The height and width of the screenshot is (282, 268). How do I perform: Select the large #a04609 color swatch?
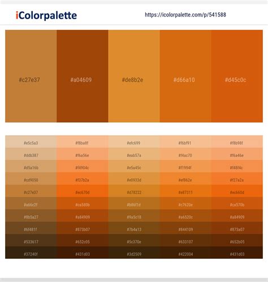pyautogui.click(x=83, y=76)
